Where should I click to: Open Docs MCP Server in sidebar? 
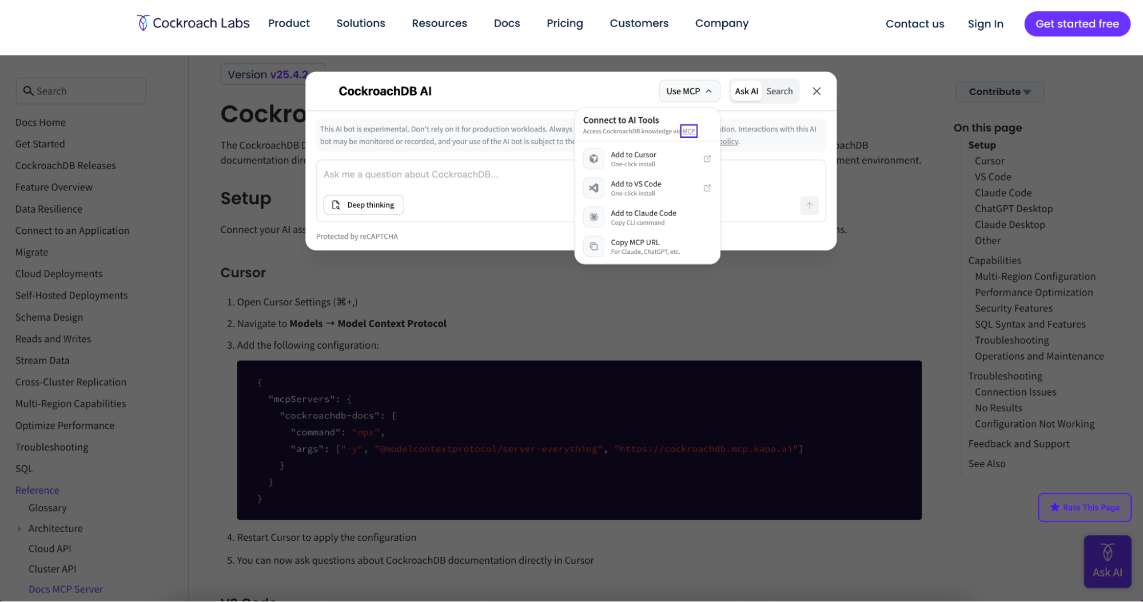66,589
